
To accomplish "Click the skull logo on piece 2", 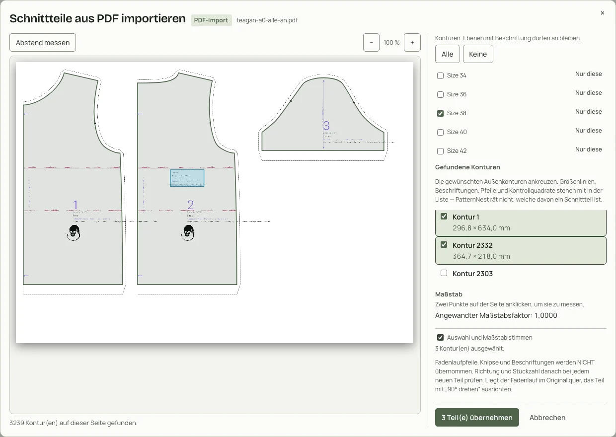I will click(188, 232).
